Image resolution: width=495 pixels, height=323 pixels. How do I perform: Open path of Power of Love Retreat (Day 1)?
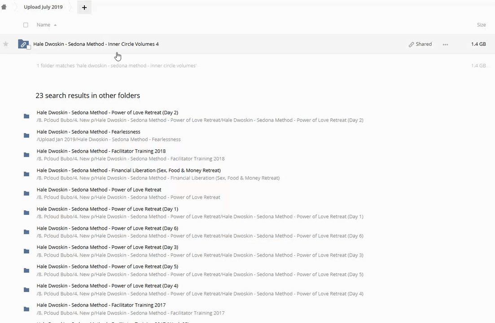click(200, 217)
